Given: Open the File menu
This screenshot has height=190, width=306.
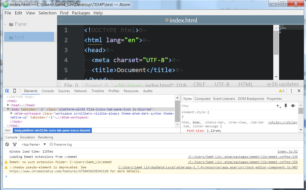Looking at the screenshot, I should pyautogui.click(x=8, y=13).
